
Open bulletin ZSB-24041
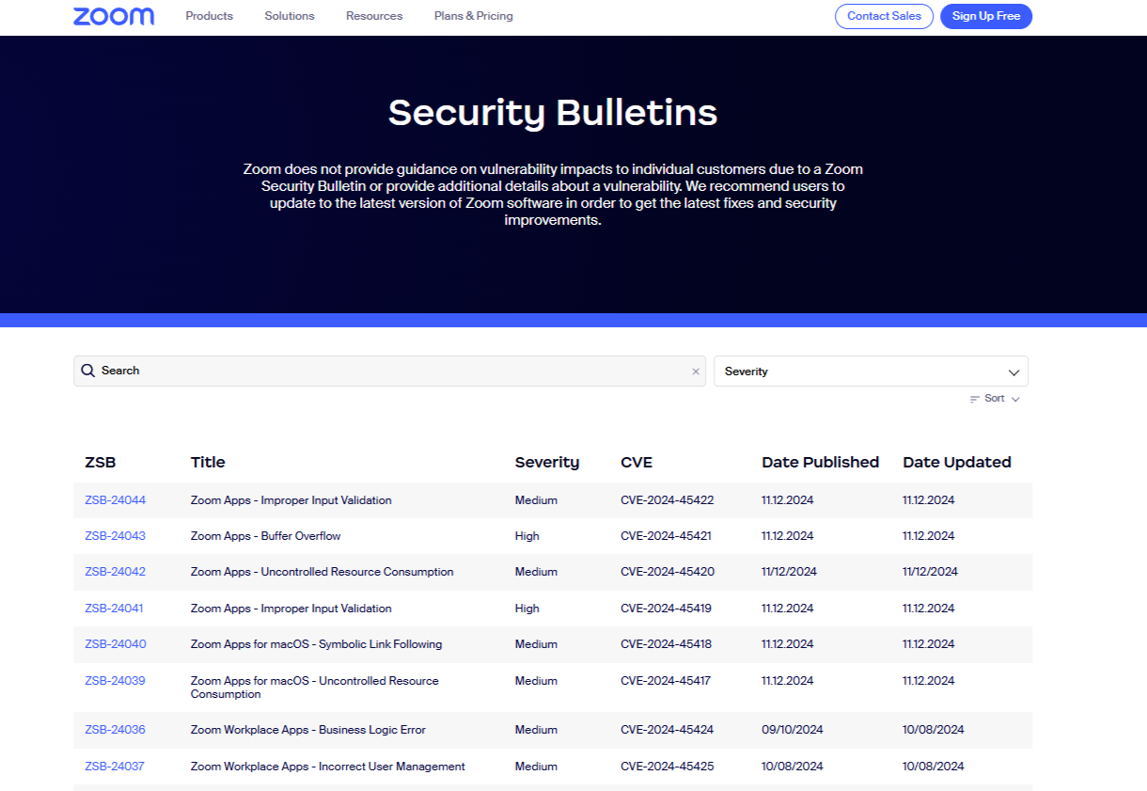pos(114,609)
